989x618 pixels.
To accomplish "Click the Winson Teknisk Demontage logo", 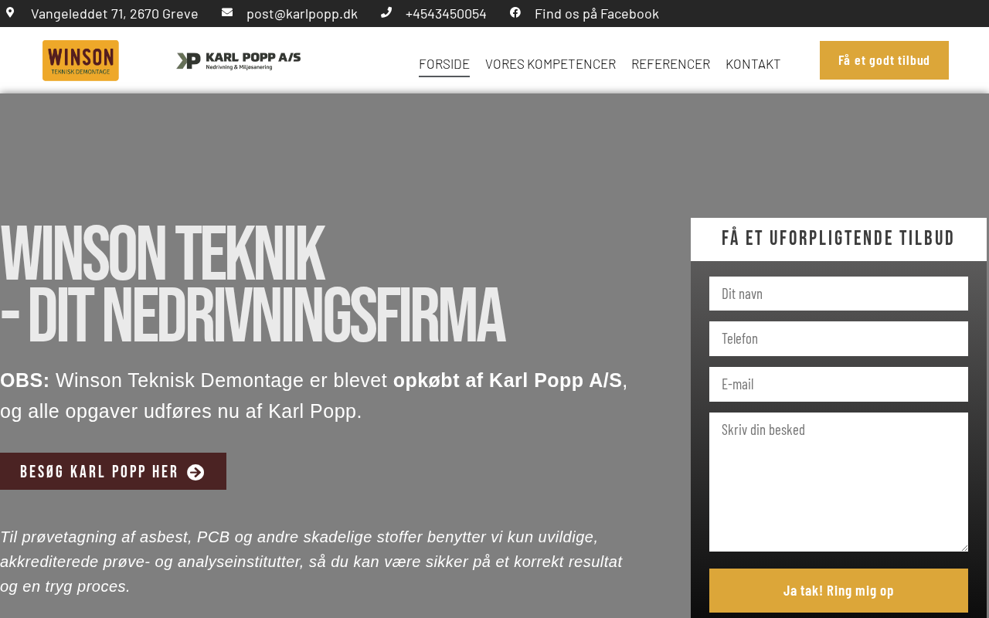I will pyautogui.click(x=80, y=60).
